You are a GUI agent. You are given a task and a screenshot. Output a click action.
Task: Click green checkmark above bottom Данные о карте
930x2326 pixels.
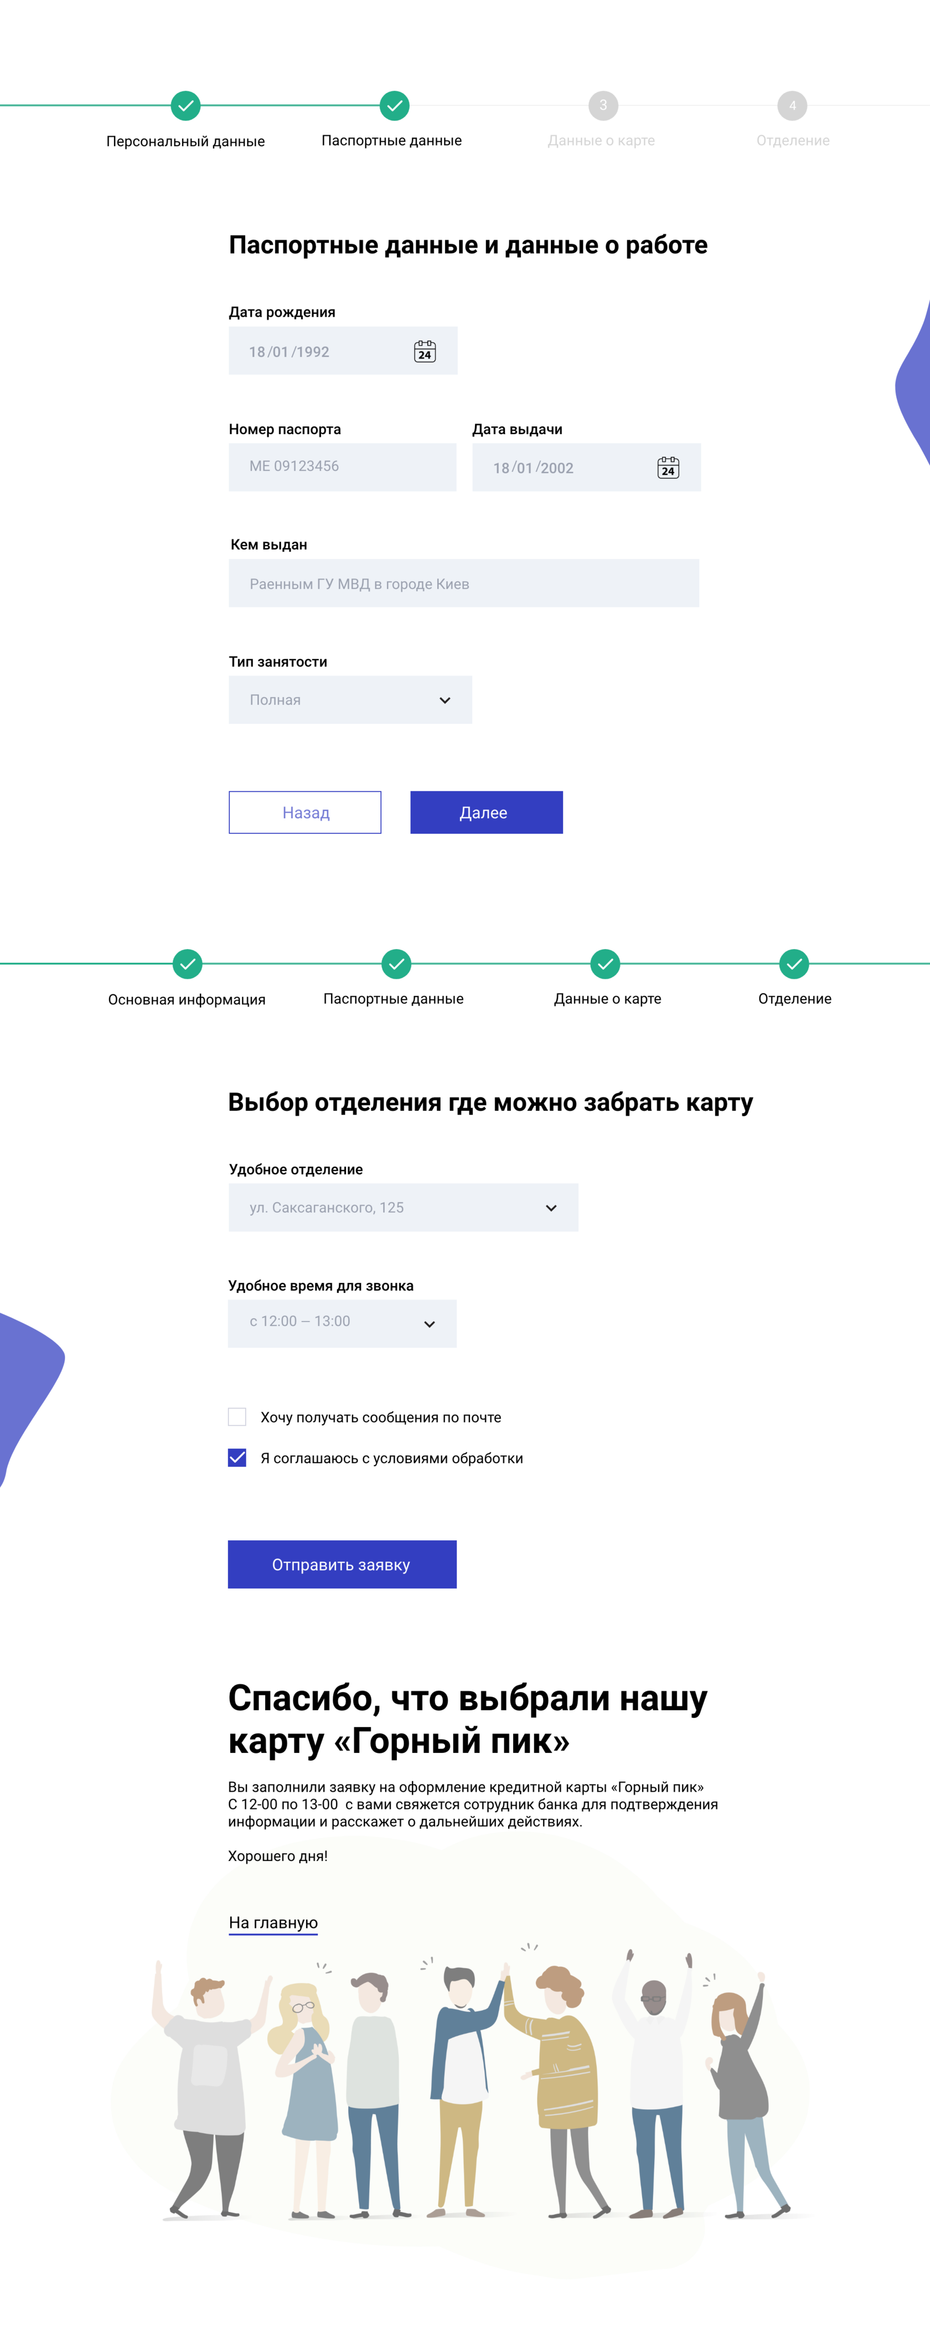tap(605, 963)
